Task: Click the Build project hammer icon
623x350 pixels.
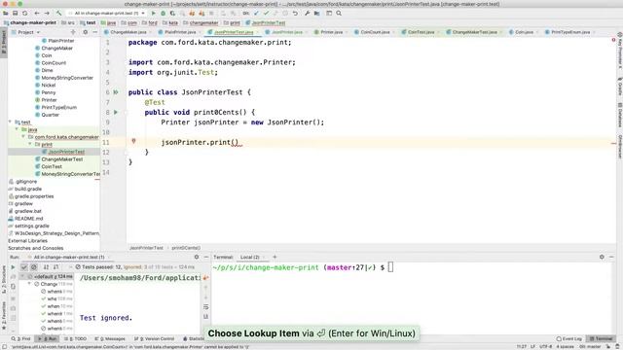Action: 58,13
